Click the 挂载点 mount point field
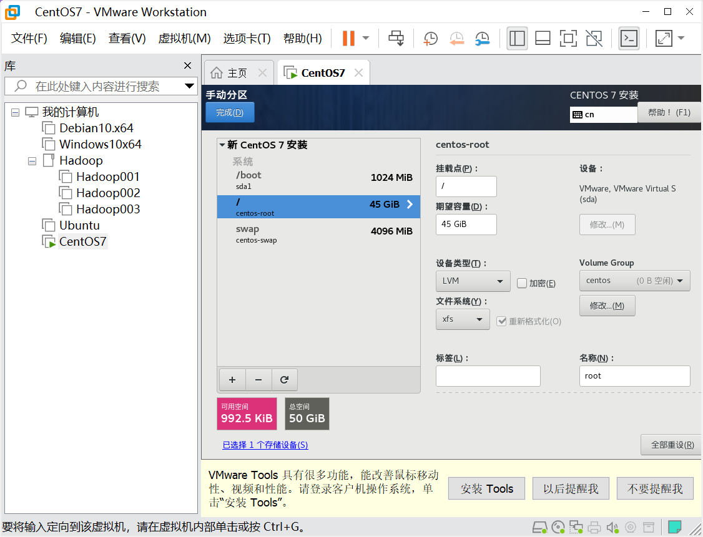 [x=466, y=186]
